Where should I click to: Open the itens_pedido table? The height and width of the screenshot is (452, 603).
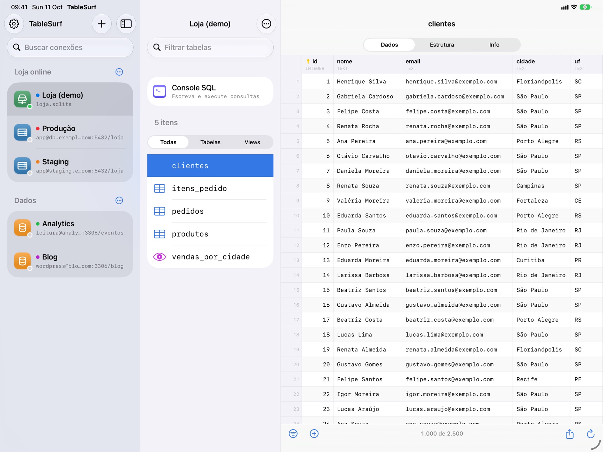(x=210, y=189)
